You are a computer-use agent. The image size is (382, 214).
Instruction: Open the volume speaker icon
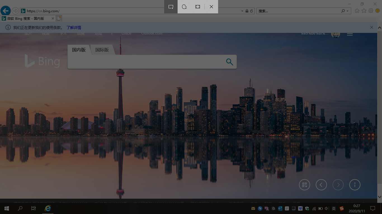327,208
